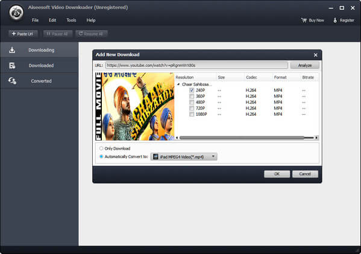Click the Chaar Sahibzaade video thumbnail
The height and width of the screenshot is (254, 361).
click(x=134, y=106)
